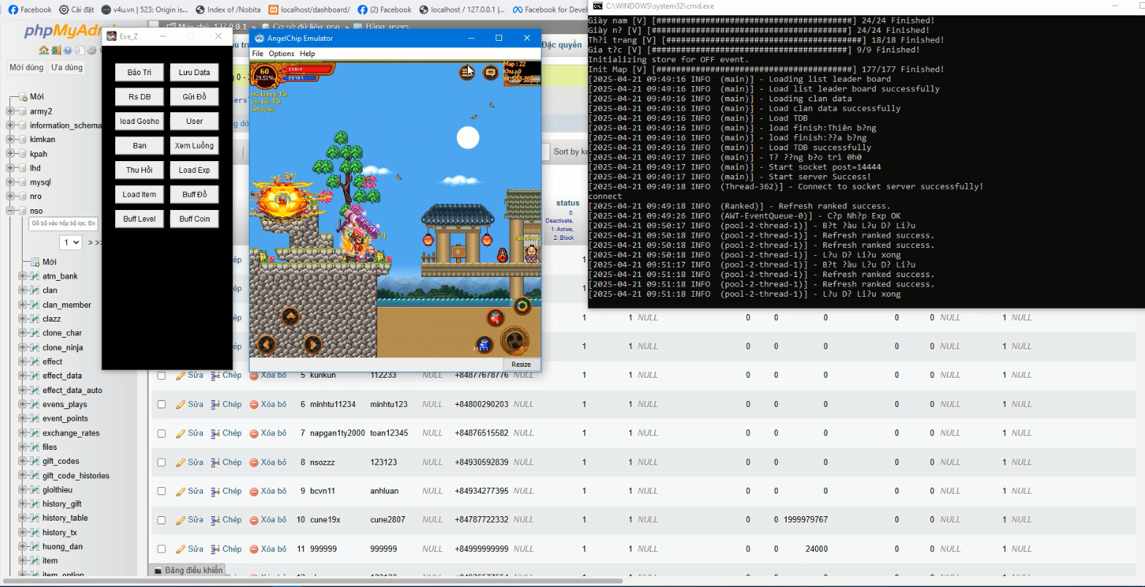This screenshot has width=1145, height=587.
Task: Click the red delete icon for row 999999
Action: (254, 549)
